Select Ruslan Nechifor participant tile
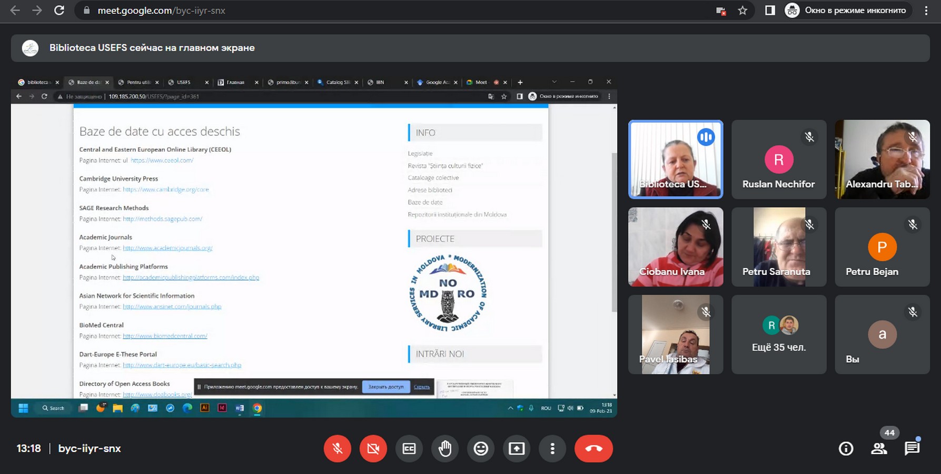941x474 pixels. pyautogui.click(x=779, y=160)
